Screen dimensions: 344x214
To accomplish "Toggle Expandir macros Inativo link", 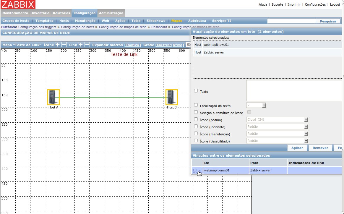I will point(132,45).
